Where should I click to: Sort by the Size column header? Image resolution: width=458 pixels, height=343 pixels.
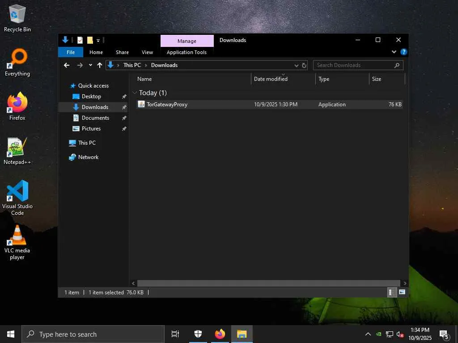[387, 79]
